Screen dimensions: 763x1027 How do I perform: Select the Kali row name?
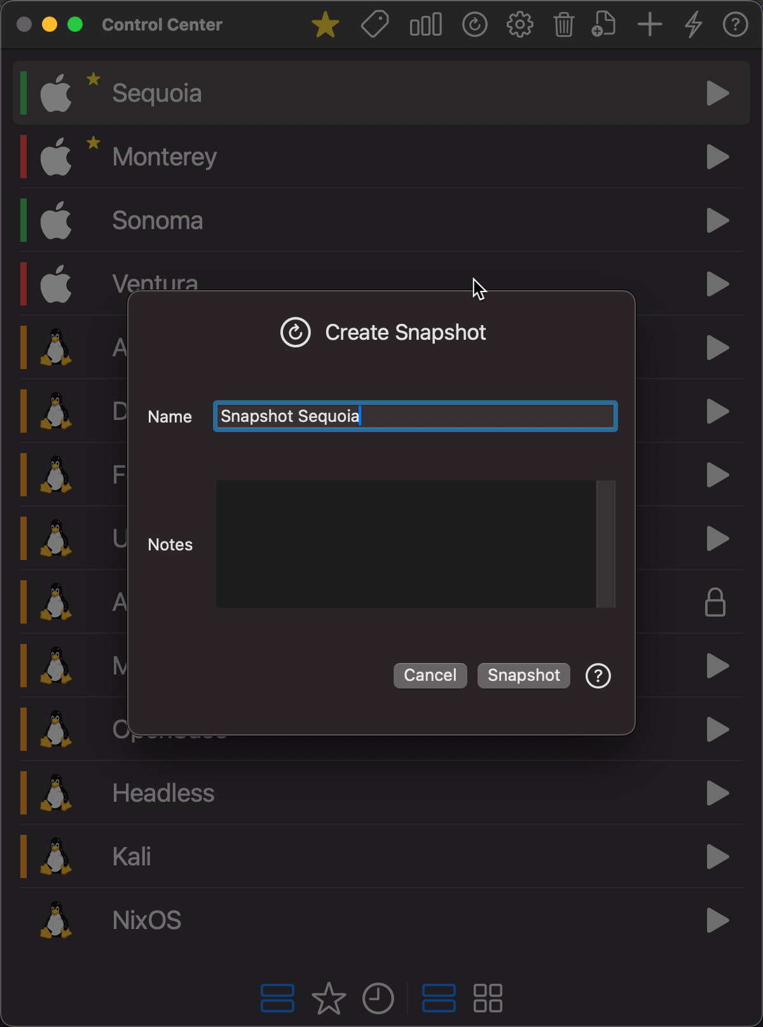(x=132, y=856)
